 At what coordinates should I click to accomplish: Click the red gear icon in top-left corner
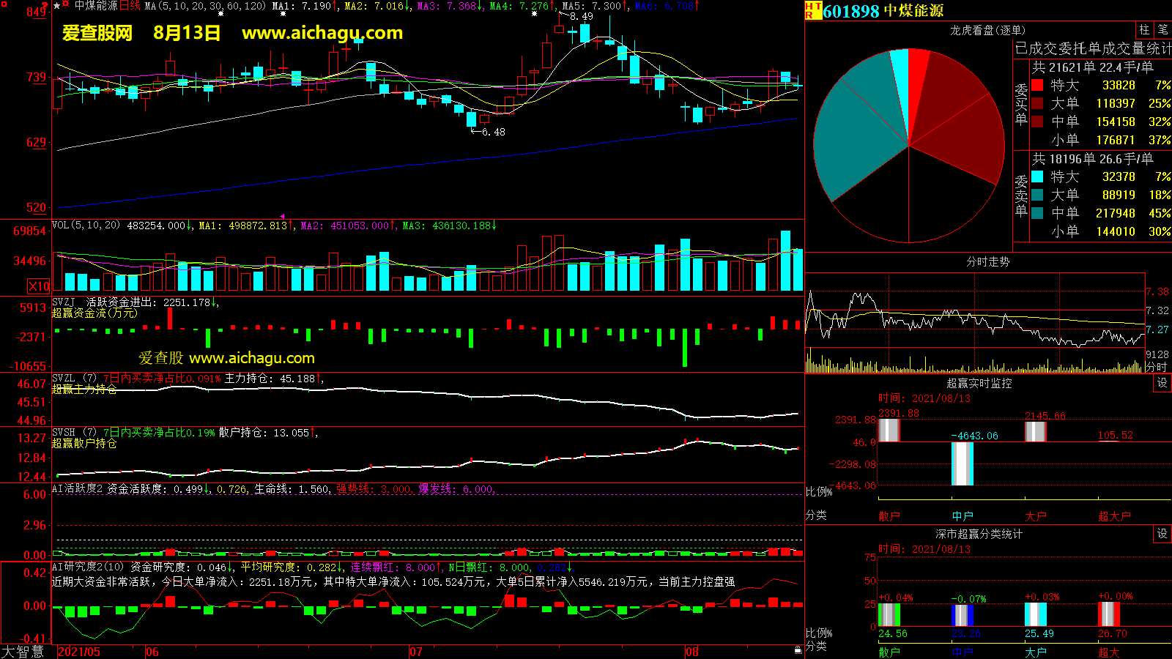coord(4,5)
